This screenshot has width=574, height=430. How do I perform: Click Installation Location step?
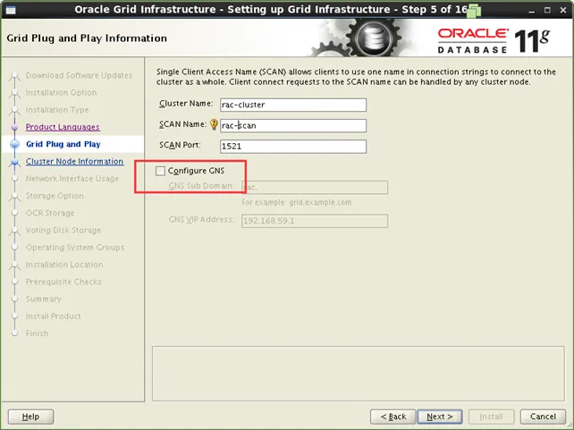pos(64,265)
